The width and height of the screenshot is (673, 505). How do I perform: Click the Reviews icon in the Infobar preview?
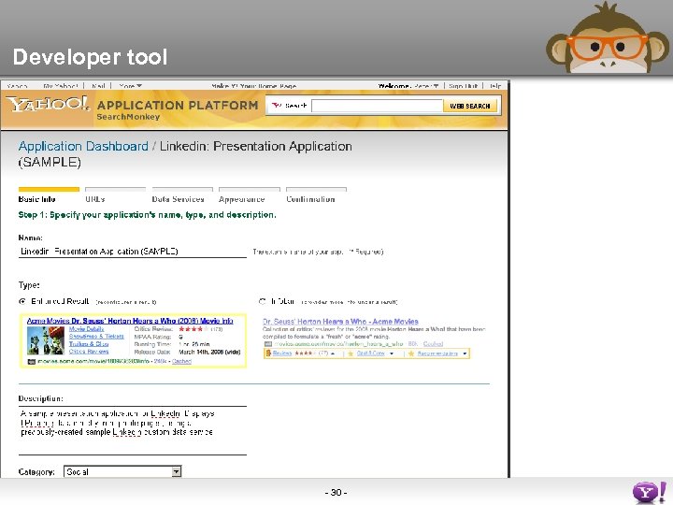point(268,353)
